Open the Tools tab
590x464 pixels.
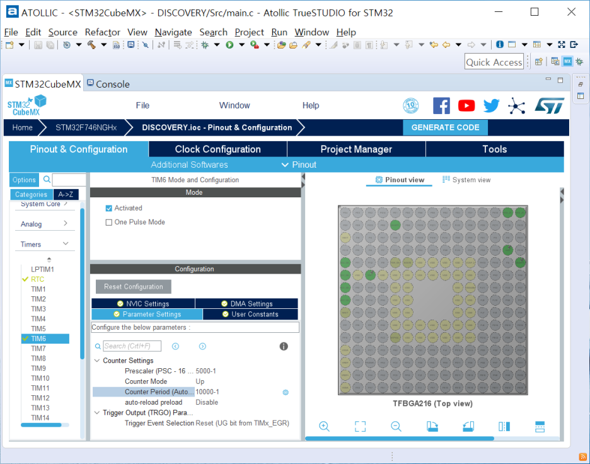click(495, 149)
